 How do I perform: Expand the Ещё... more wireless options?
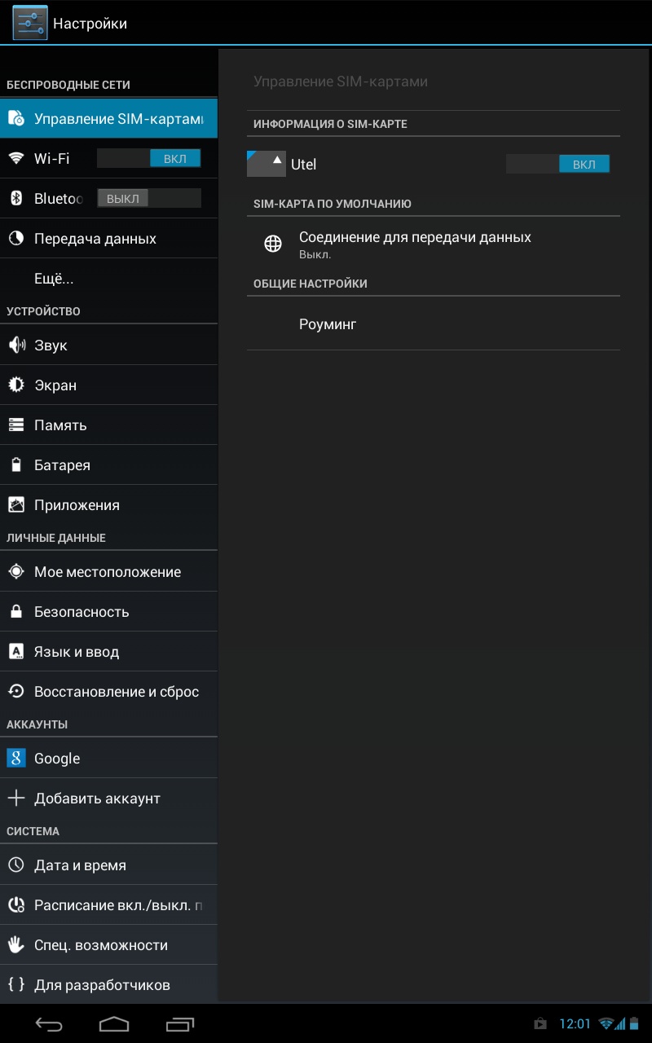pos(54,279)
